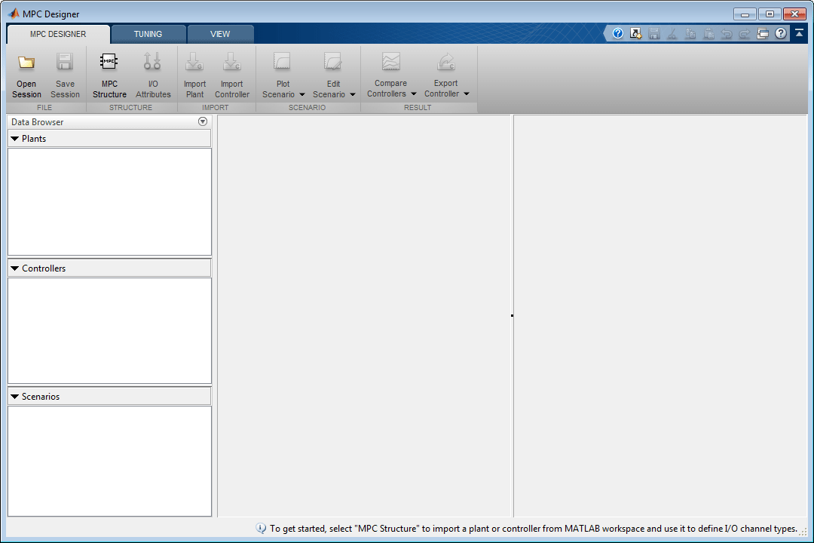Click the Export Controller icon

pos(446,62)
